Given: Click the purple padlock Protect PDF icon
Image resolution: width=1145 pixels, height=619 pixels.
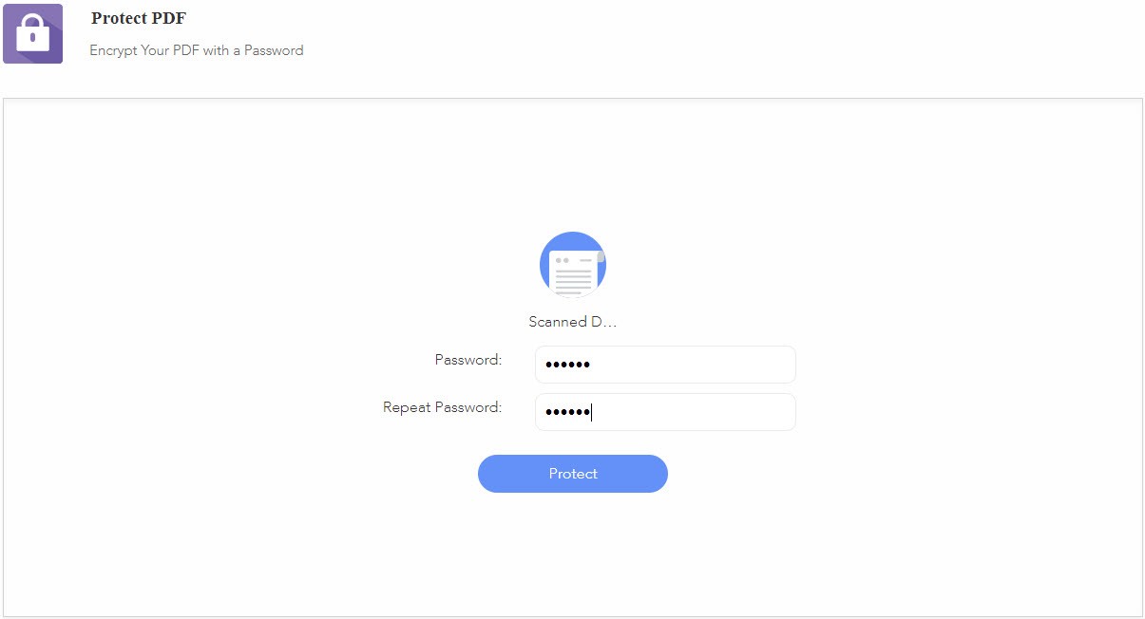Looking at the screenshot, I should point(32,33).
